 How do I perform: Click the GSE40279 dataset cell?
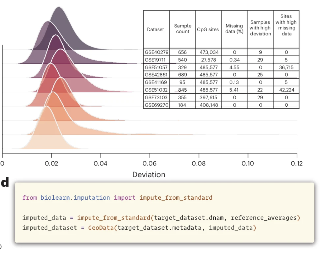(x=156, y=52)
